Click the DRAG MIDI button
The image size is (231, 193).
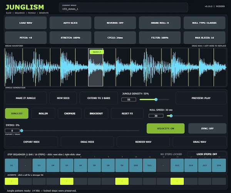point(87,142)
